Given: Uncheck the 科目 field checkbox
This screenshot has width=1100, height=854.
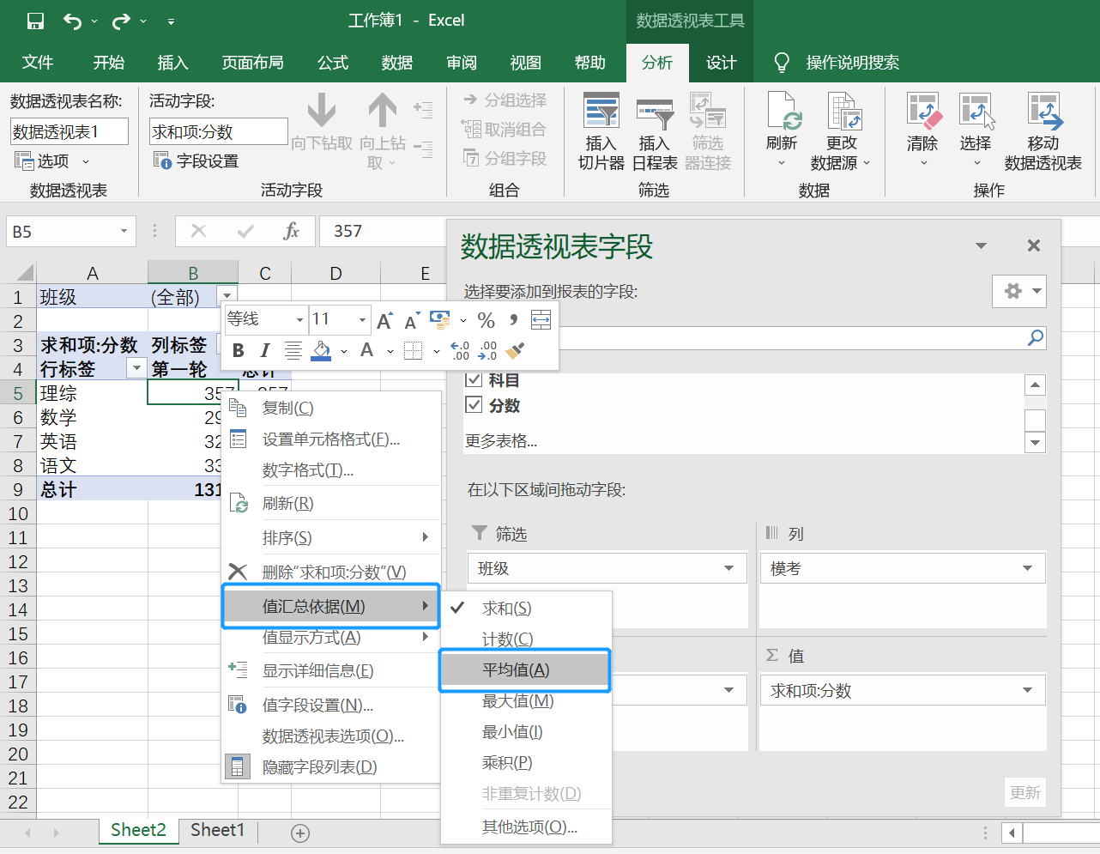Looking at the screenshot, I should click(x=474, y=379).
